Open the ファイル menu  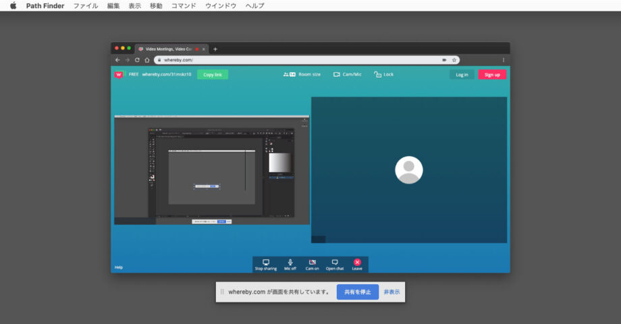pyautogui.click(x=86, y=5)
